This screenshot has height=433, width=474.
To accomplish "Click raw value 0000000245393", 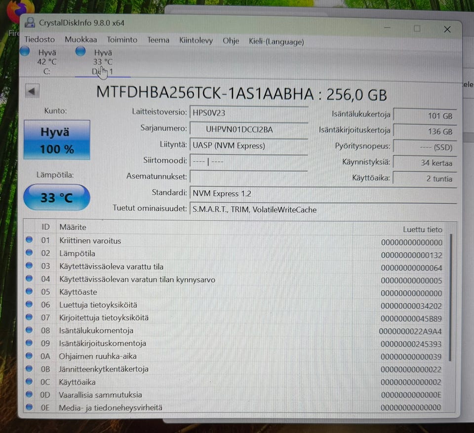I will [411, 344].
